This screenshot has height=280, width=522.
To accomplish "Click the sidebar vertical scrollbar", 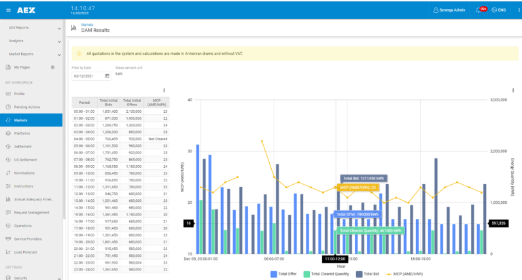I will [64, 120].
